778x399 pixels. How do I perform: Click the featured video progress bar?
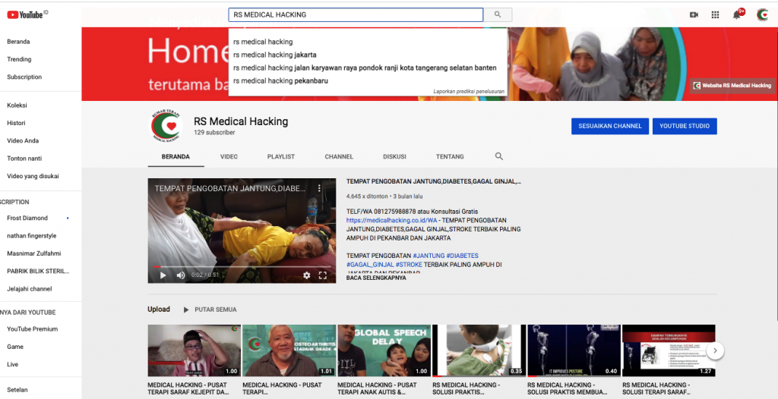242,267
